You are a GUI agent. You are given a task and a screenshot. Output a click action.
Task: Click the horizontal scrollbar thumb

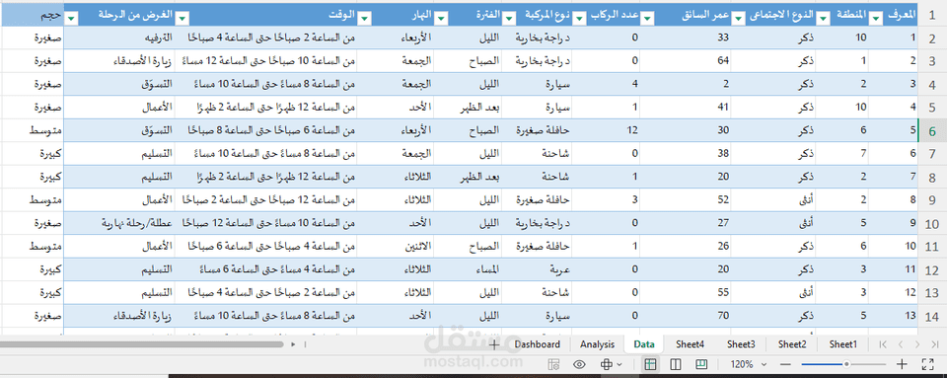click(141, 344)
